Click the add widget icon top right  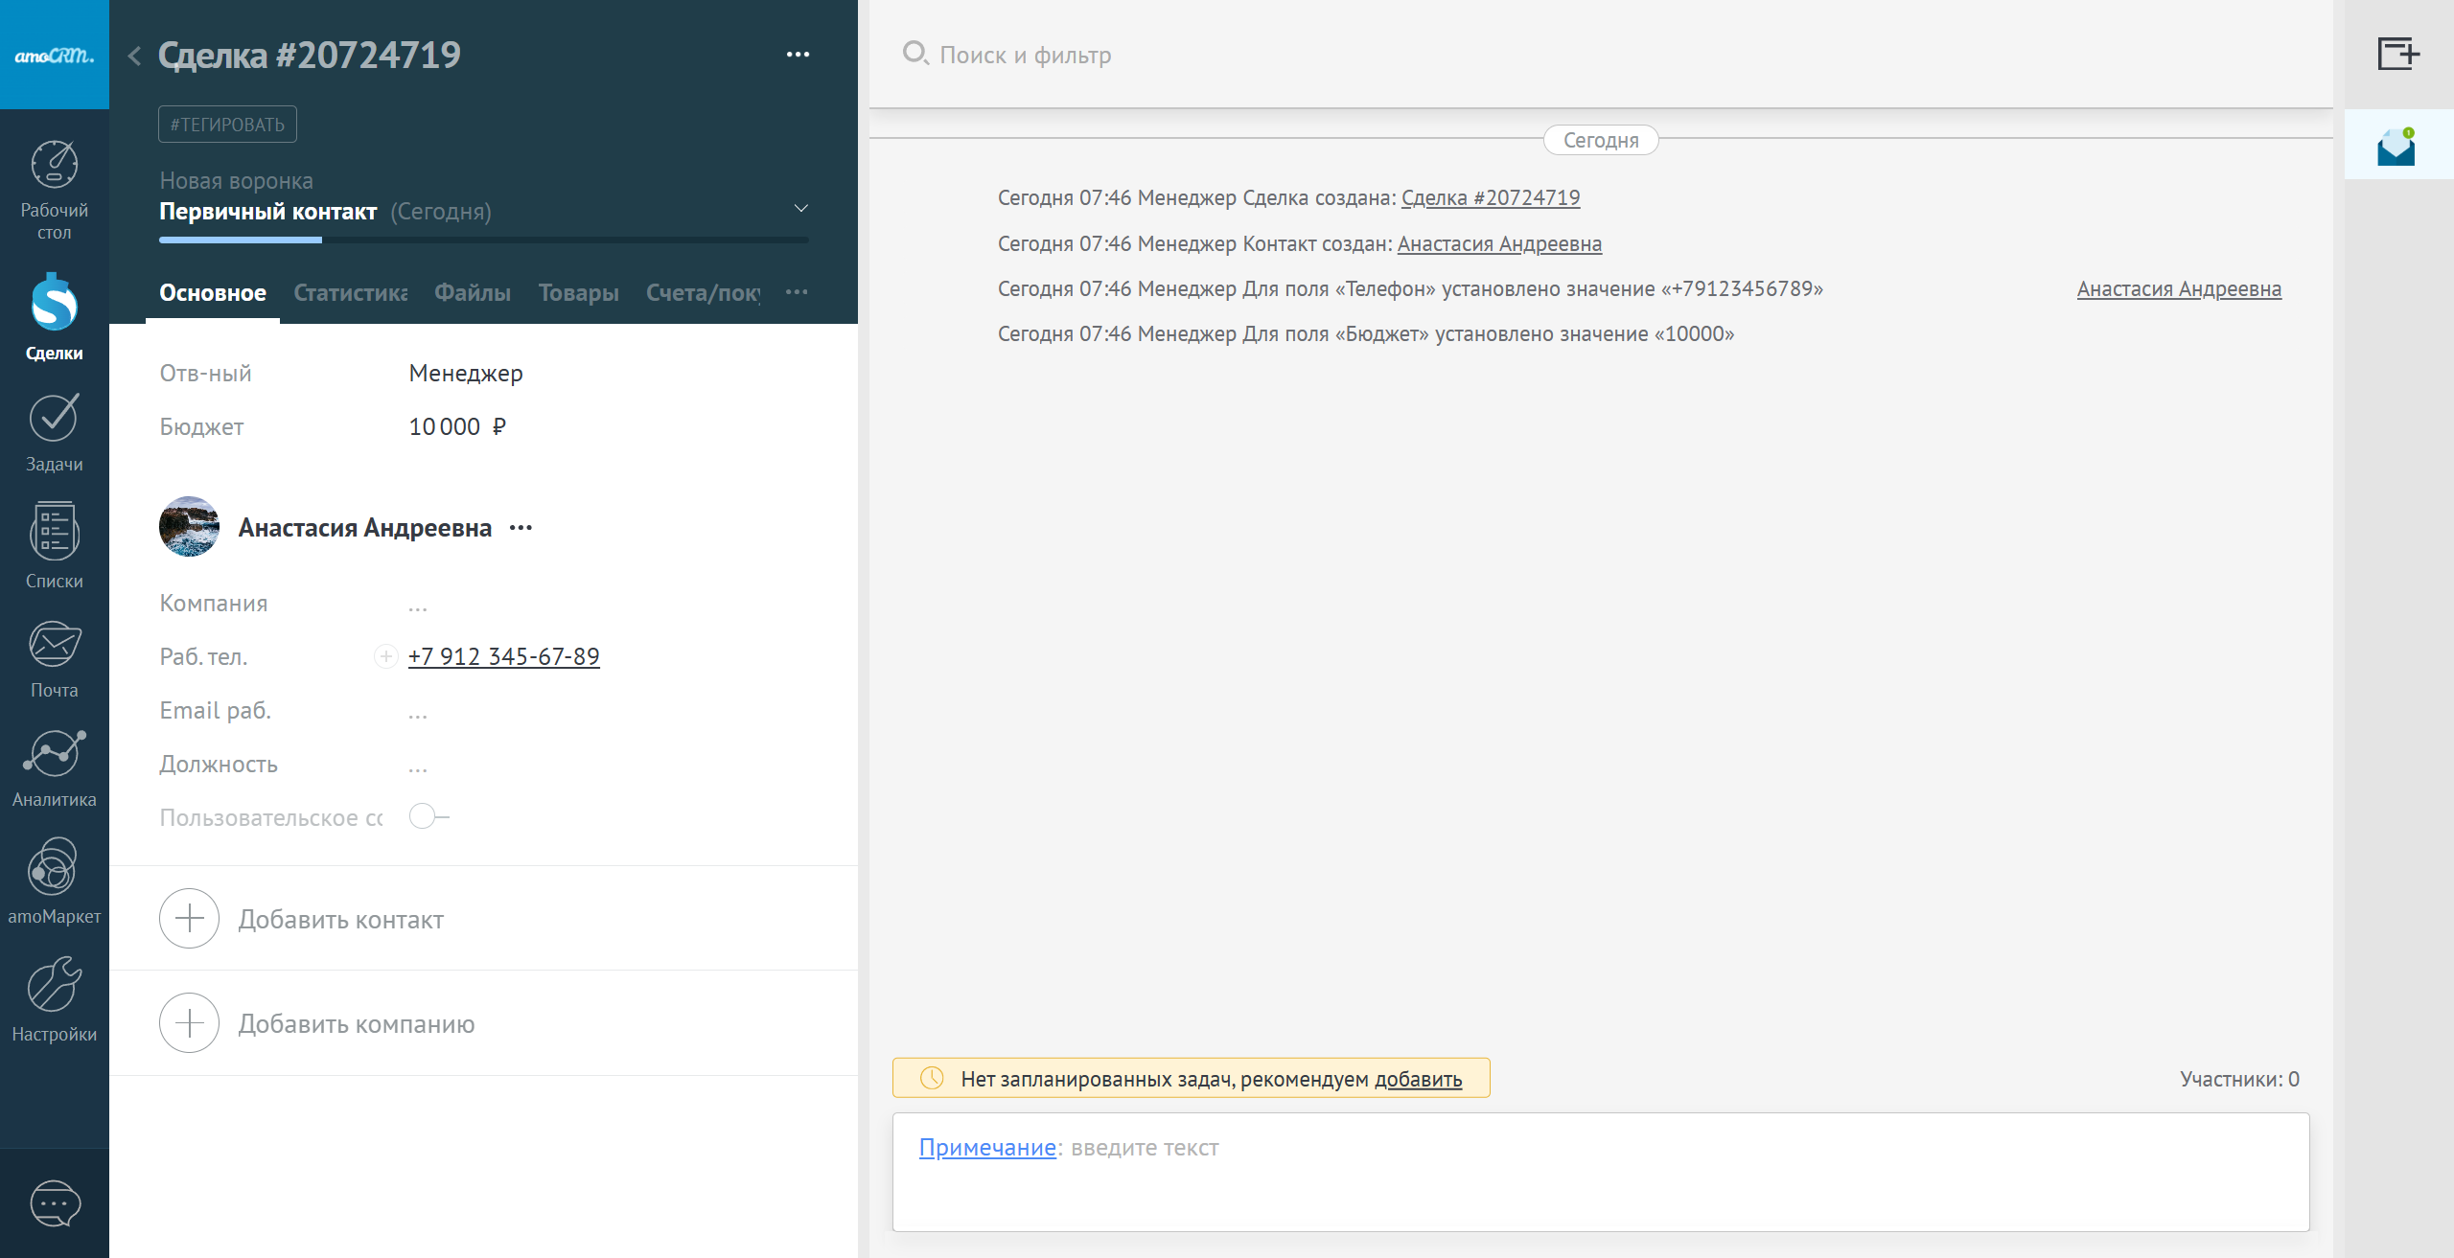(x=2397, y=54)
